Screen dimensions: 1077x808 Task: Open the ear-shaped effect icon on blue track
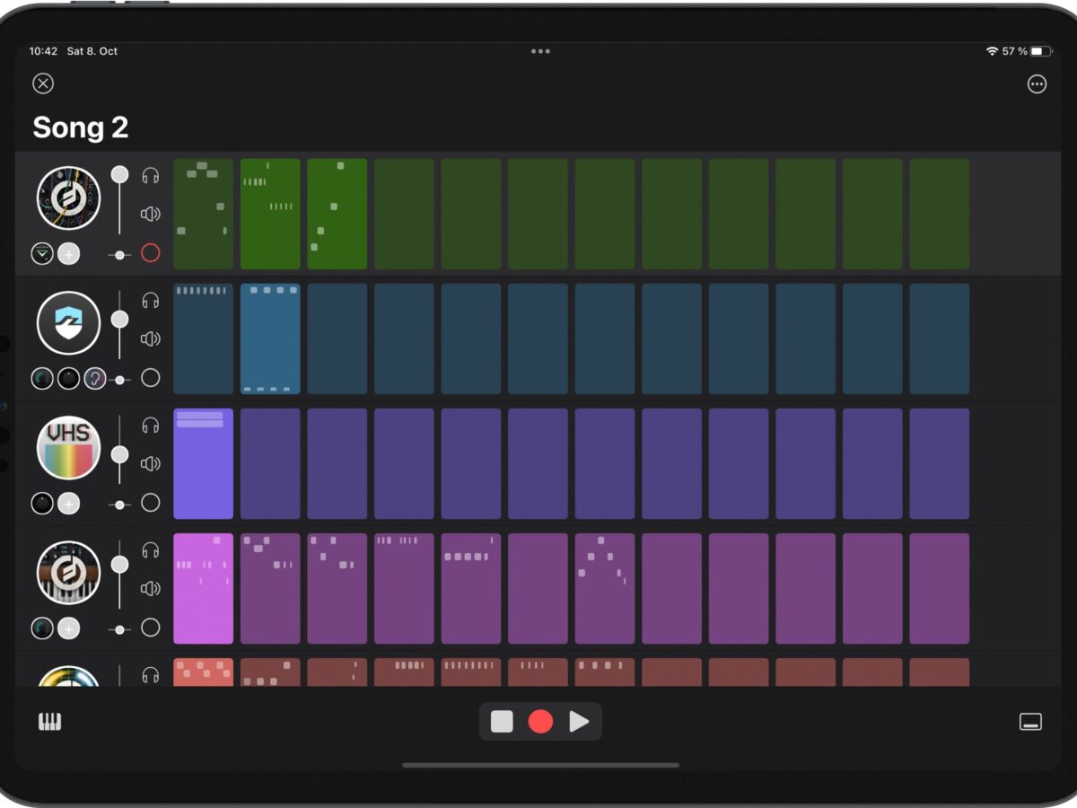point(95,379)
